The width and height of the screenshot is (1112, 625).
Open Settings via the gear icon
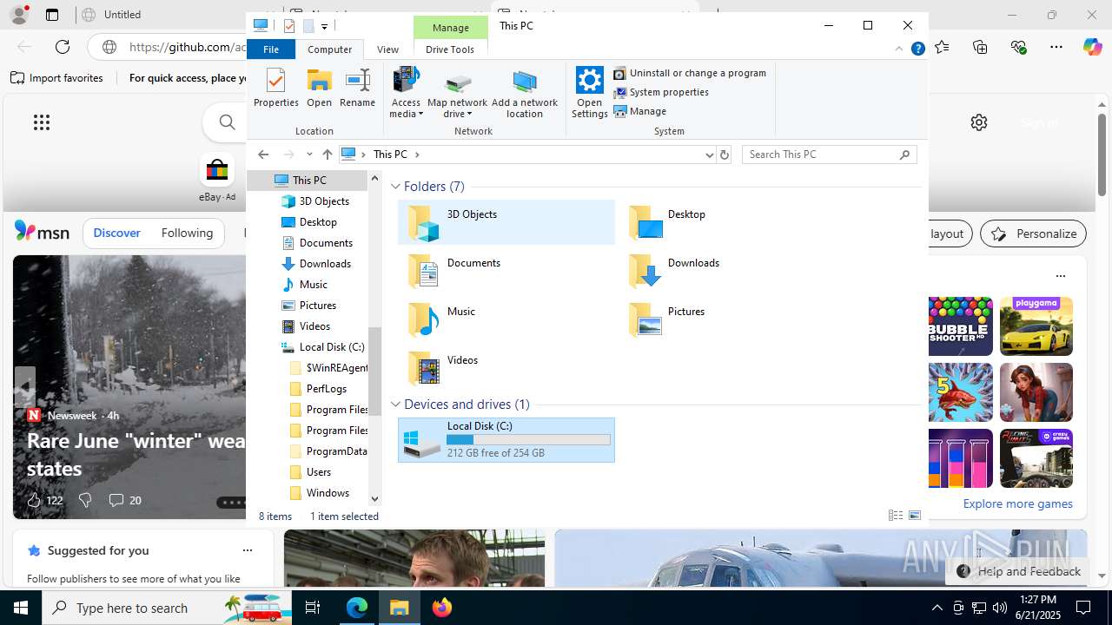pyautogui.click(x=589, y=92)
